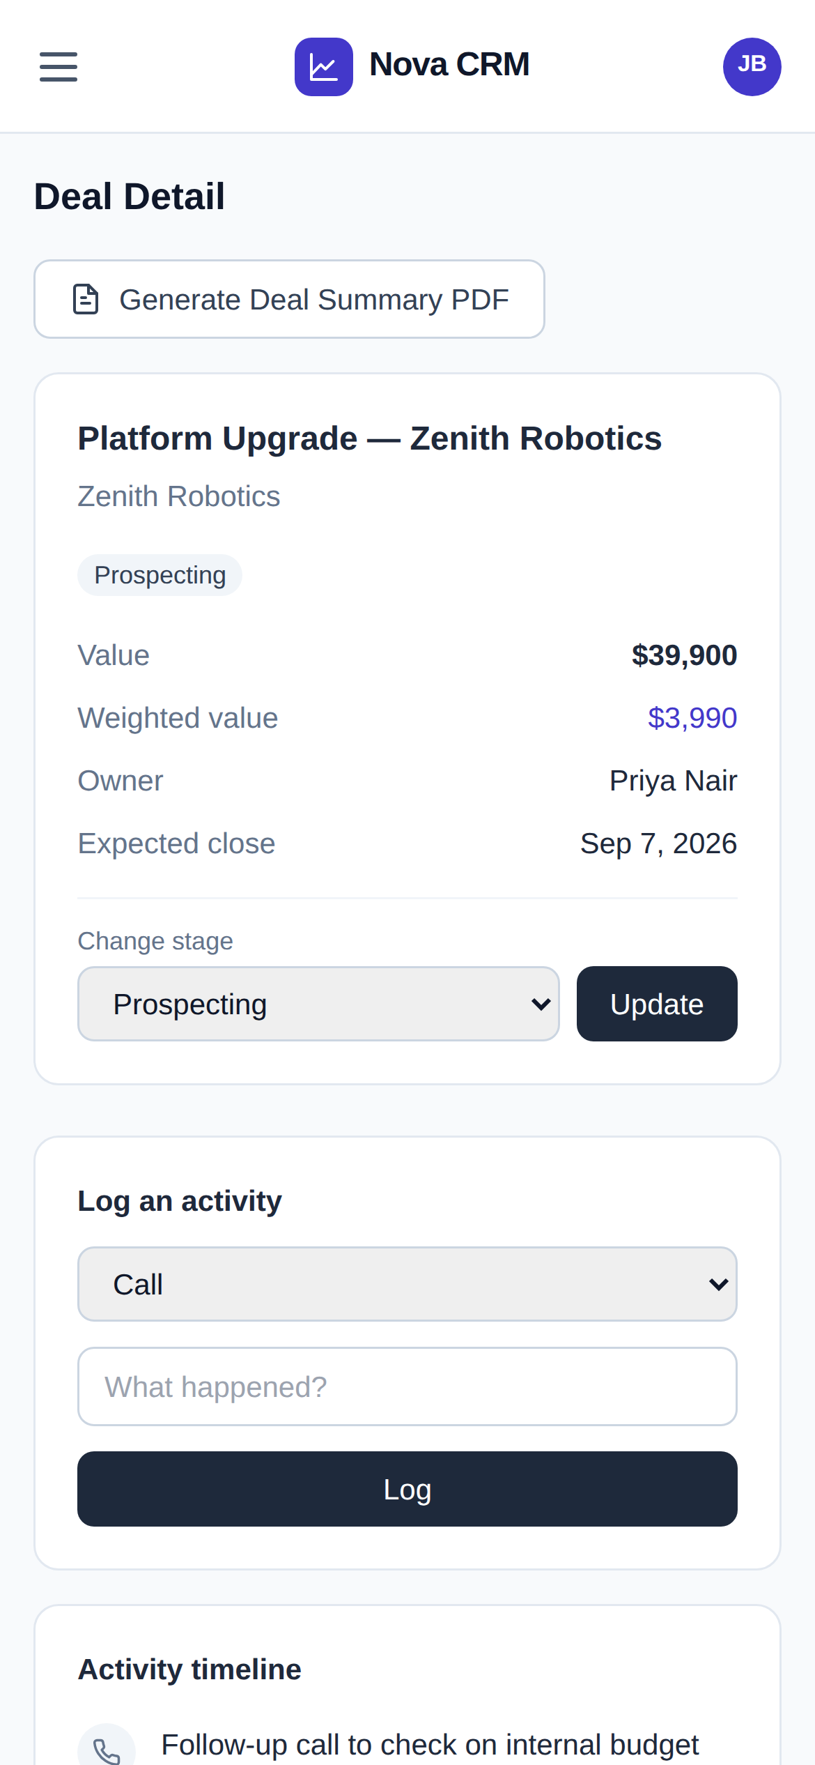
Task: Open the JB user avatar menu
Action: click(752, 67)
